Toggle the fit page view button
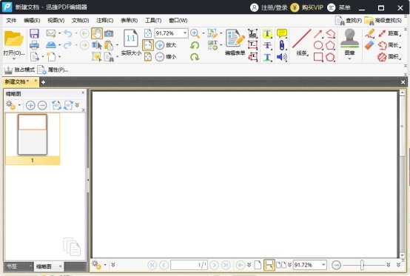Image resolution: width=410 pixels, height=276 pixels. (x=148, y=45)
